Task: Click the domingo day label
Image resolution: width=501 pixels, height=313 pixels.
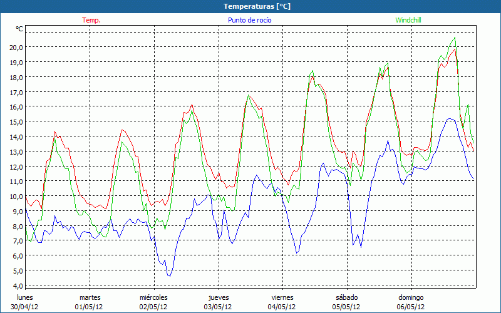Action: [x=411, y=297]
